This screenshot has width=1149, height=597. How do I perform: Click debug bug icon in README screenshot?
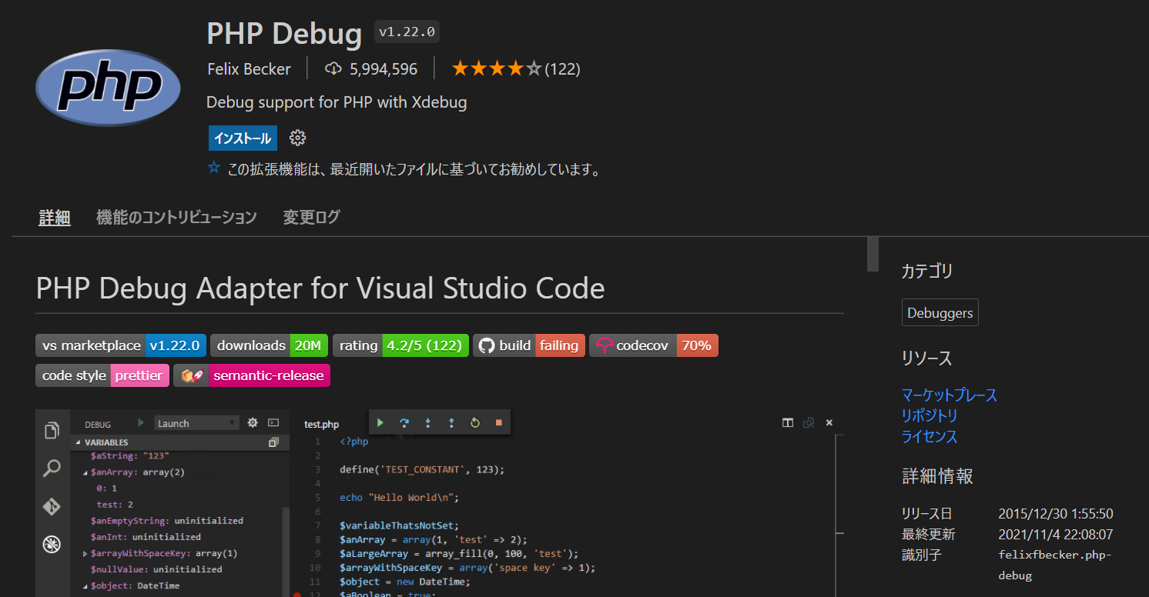(x=52, y=545)
